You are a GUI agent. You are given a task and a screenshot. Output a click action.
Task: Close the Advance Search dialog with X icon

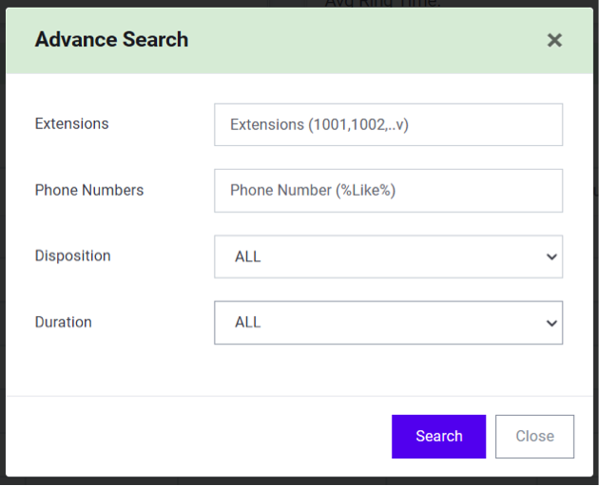[554, 40]
